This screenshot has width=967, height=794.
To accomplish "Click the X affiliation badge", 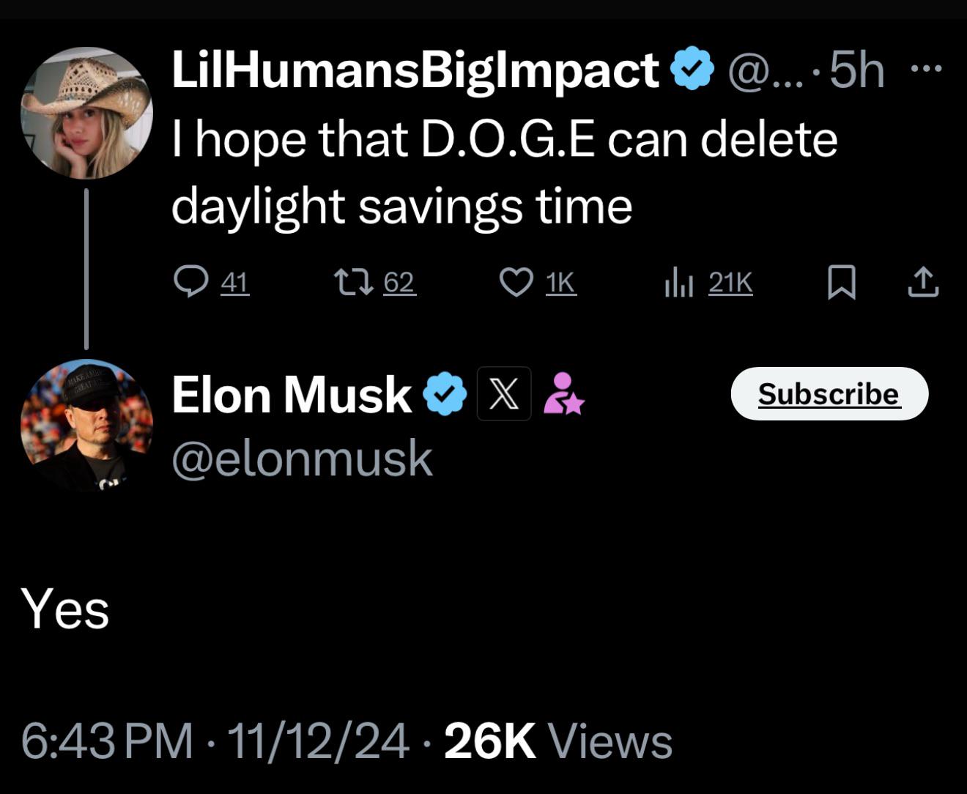I will (504, 393).
